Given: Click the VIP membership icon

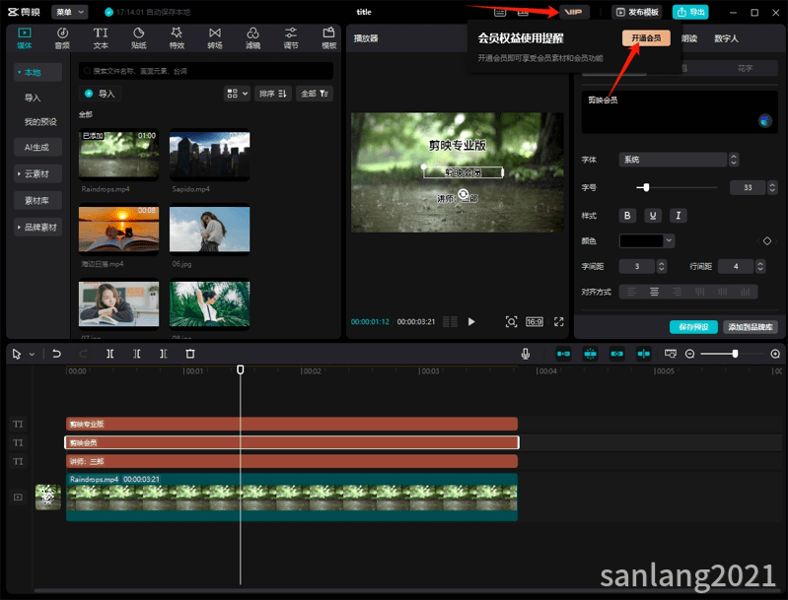Looking at the screenshot, I should (x=574, y=12).
